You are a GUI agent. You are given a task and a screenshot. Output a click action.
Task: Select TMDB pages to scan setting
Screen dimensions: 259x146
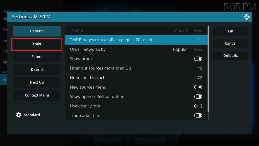pyautogui.click(x=136, y=40)
